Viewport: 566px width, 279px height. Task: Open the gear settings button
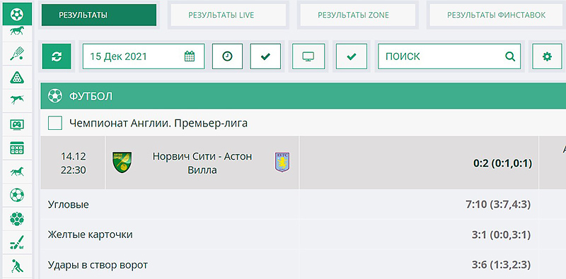click(x=547, y=57)
